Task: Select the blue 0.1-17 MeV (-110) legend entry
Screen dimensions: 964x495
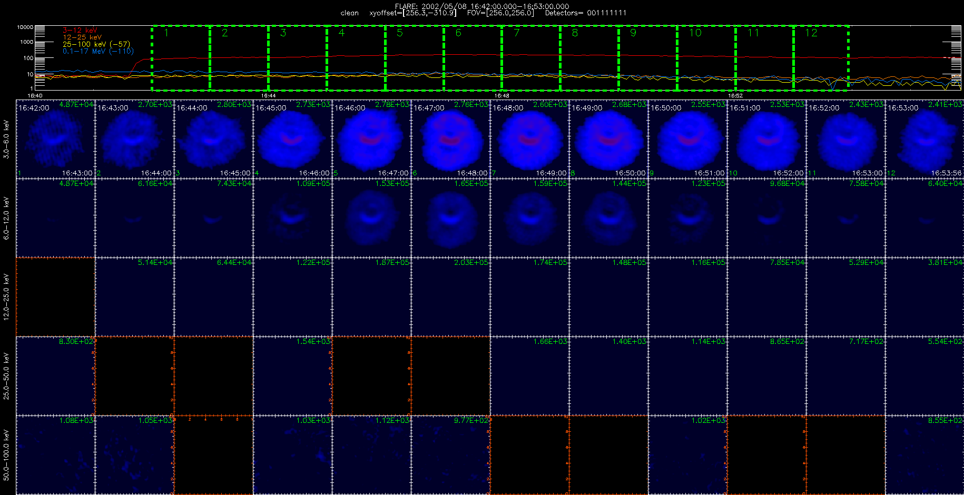Action: click(x=98, y=51)
